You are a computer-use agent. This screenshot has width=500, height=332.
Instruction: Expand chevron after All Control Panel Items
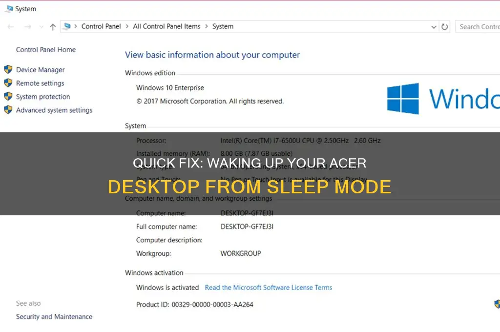[x=207, y=26]
